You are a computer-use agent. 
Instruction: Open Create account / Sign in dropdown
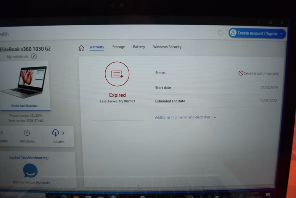pyautogui.click(x=257, y=34)
